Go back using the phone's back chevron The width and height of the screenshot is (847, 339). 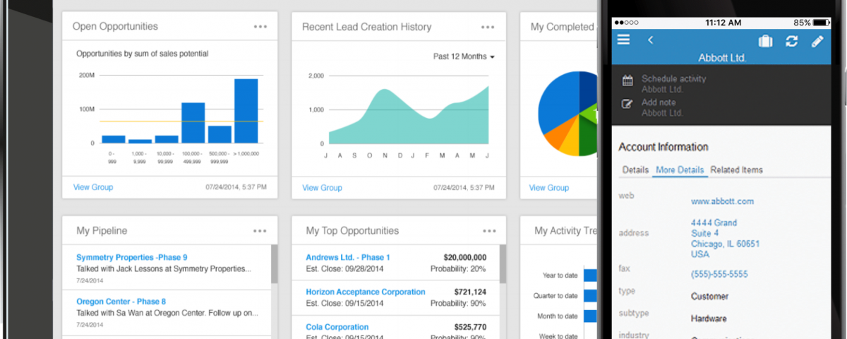tap(650, 40)
